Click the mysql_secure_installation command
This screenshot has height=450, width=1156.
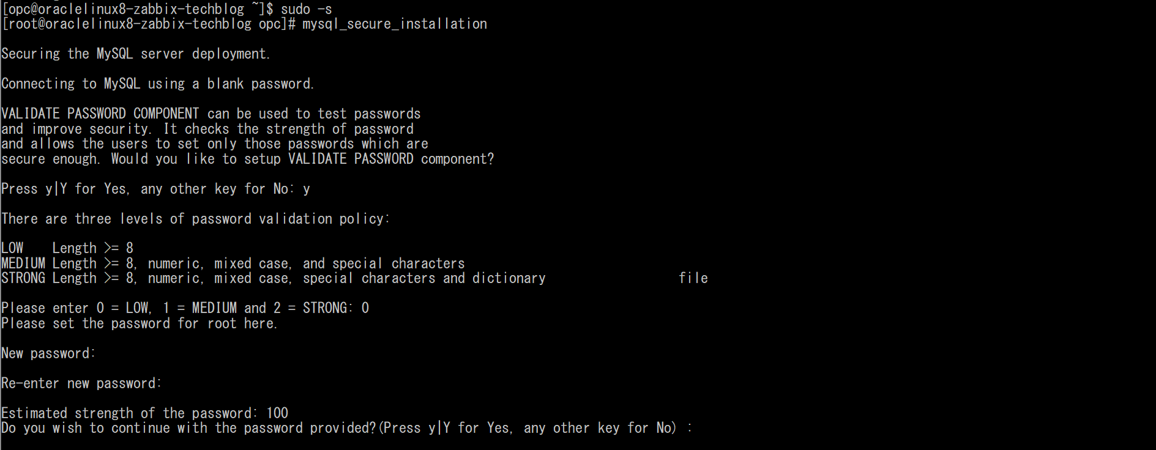pyautogui.click(x=395, y=24)
